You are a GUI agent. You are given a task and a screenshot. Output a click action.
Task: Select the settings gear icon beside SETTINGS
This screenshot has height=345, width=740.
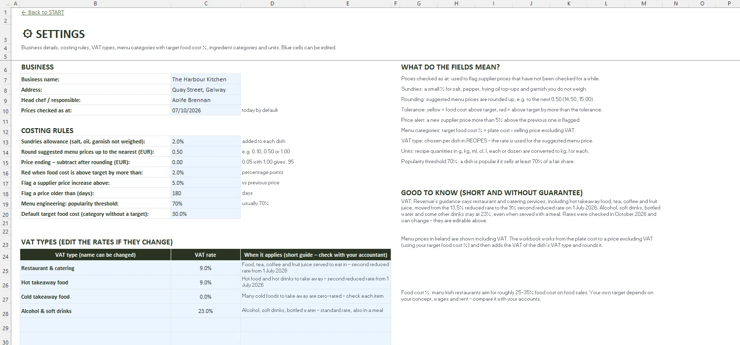28,34
